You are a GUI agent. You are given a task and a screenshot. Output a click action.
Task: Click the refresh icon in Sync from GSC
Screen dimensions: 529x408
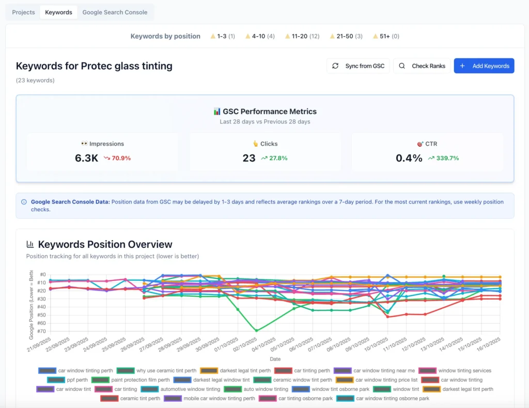coord(336,66)
